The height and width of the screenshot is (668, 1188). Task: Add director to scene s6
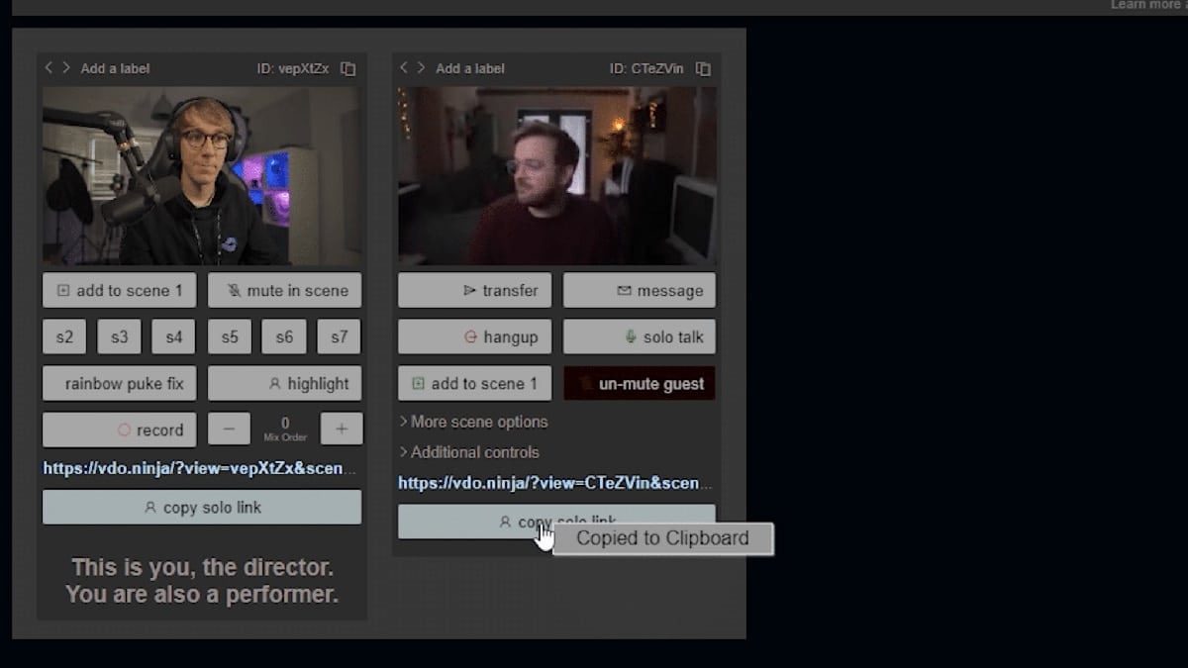click(x=284, y=336)
